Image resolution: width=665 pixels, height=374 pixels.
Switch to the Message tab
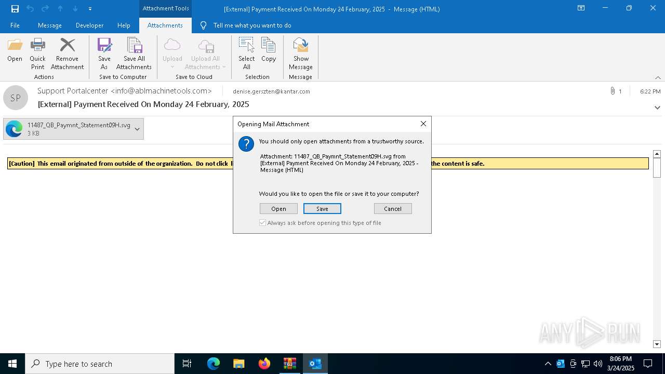click(x=50, y=25)
